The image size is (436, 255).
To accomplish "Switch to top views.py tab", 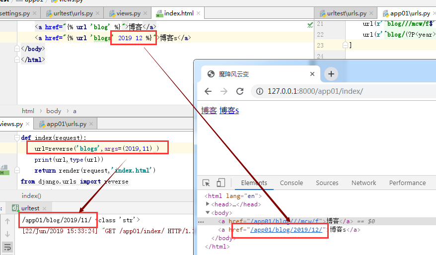I will (x=128, y=13).
